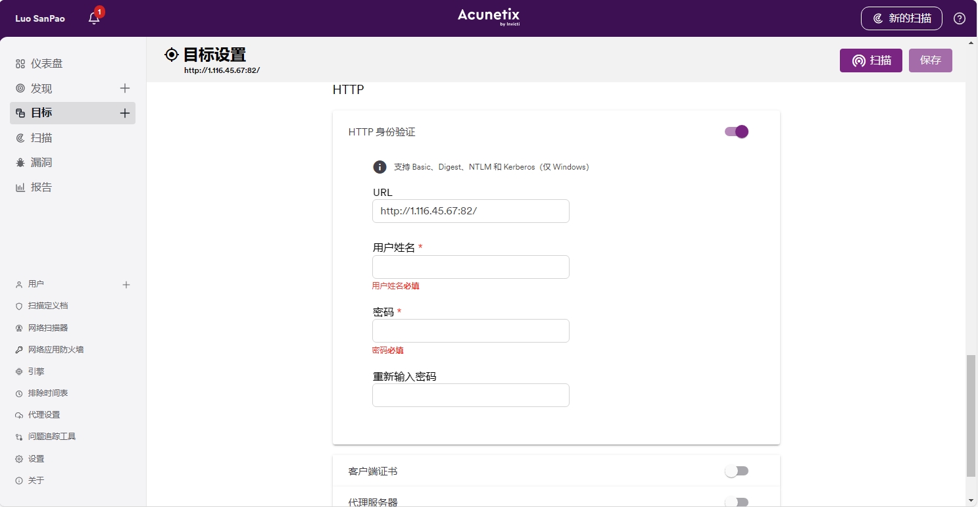
Task: Click the 扫描定义档 shield icon
Action: click(x=19, y=306)
